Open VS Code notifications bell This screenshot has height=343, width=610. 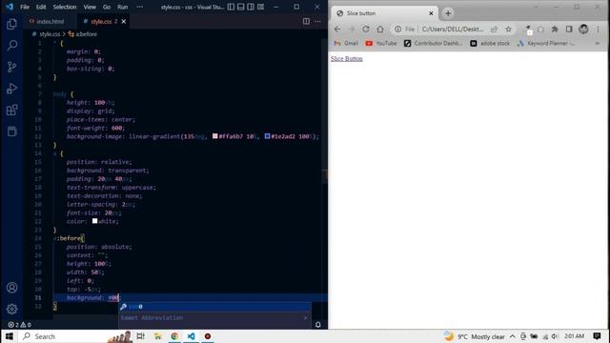point(317,325)
